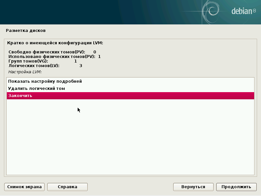Image resolution: width=261 pixels, height=196 pixels.
Task: Click the "Настройка LVM:" caption
Action: [25, 72]
